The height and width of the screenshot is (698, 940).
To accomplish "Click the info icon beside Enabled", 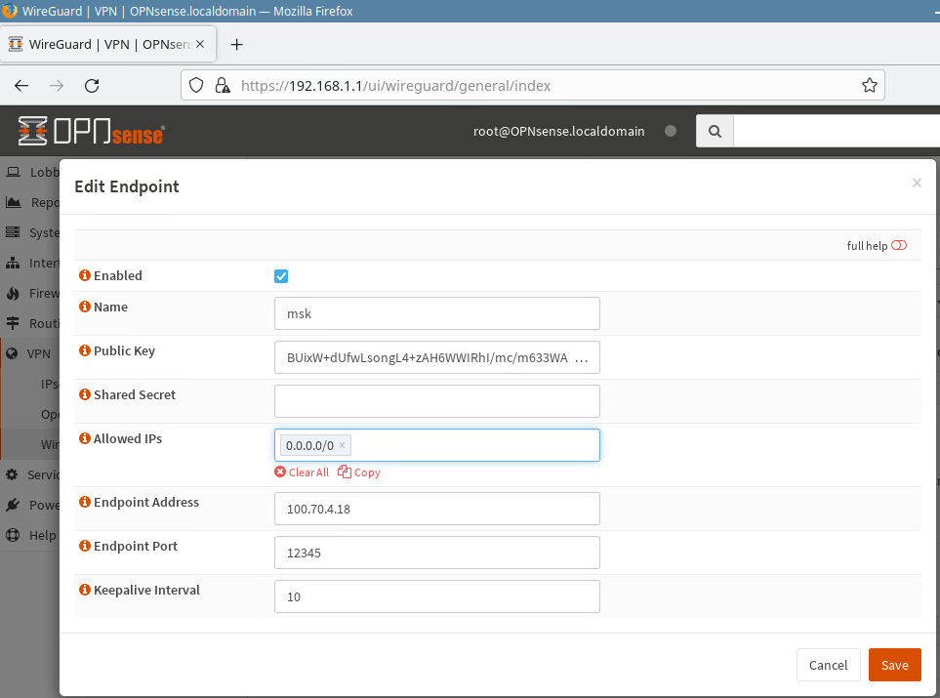I will pos(84,276).
